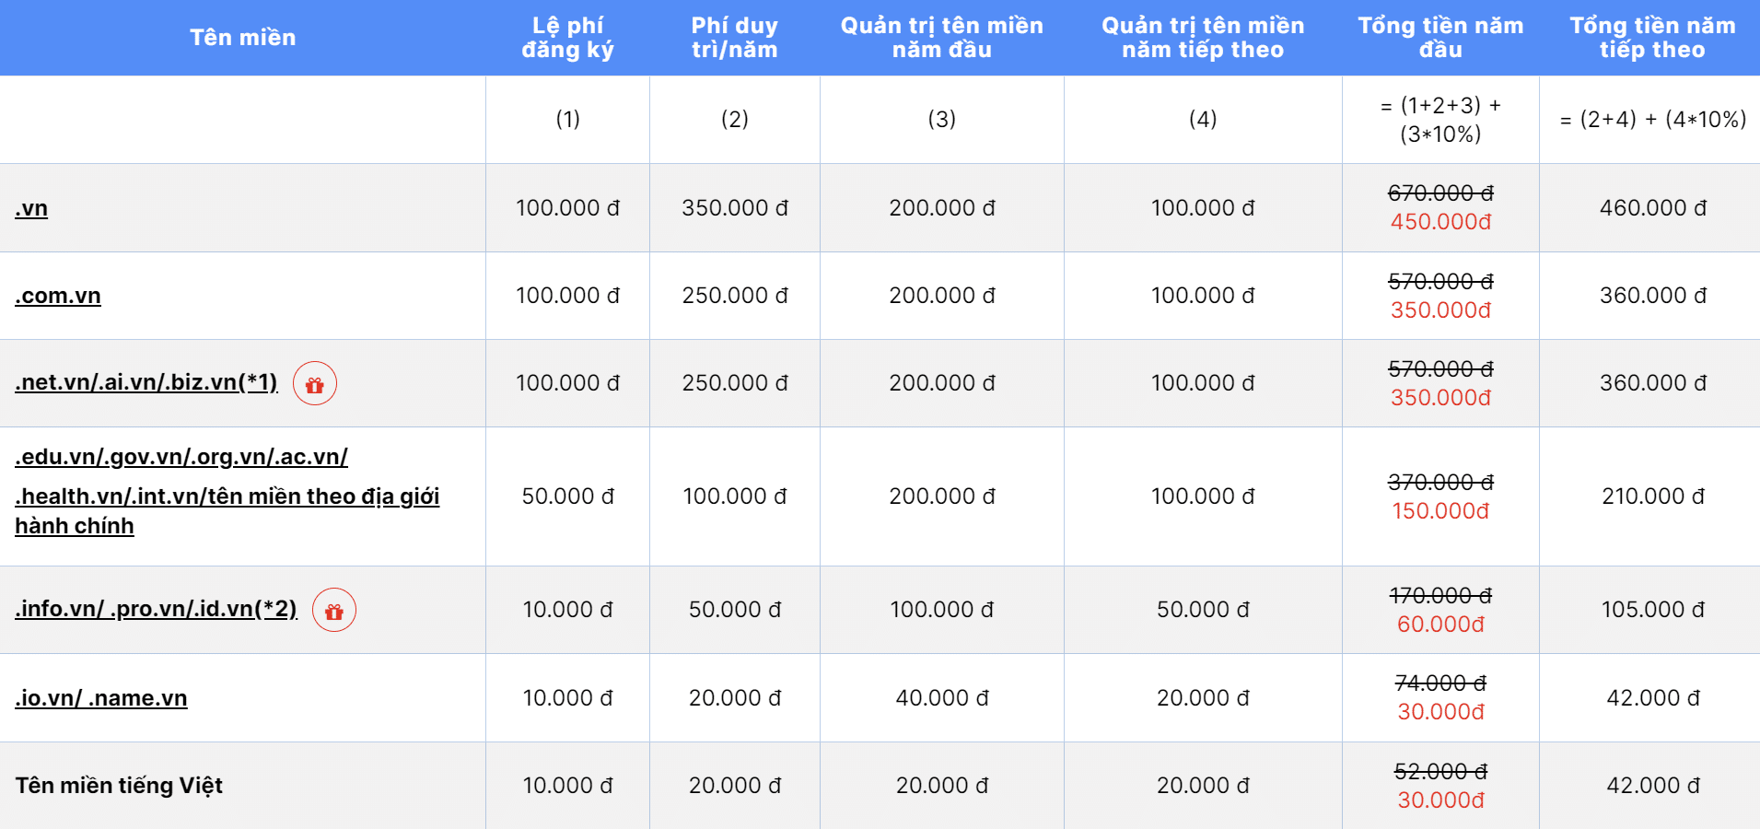Click the Tổng tiền năm đầu header
1760x829 pixels.
pos(1440,38)
